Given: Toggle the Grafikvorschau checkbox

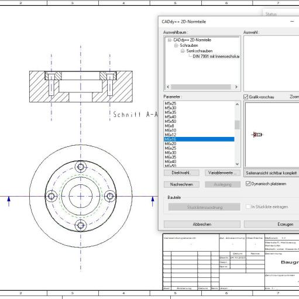Looking at the screenshot, I should [246, 97].
